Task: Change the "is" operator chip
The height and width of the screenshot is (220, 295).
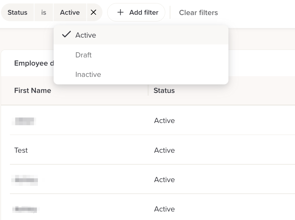Action: coord(44,12)
